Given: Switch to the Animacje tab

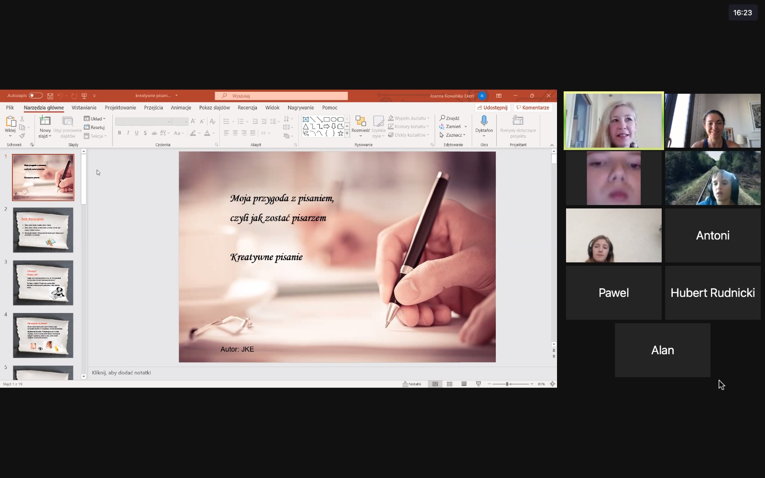Looking at the screenshot, I should 181,108.
